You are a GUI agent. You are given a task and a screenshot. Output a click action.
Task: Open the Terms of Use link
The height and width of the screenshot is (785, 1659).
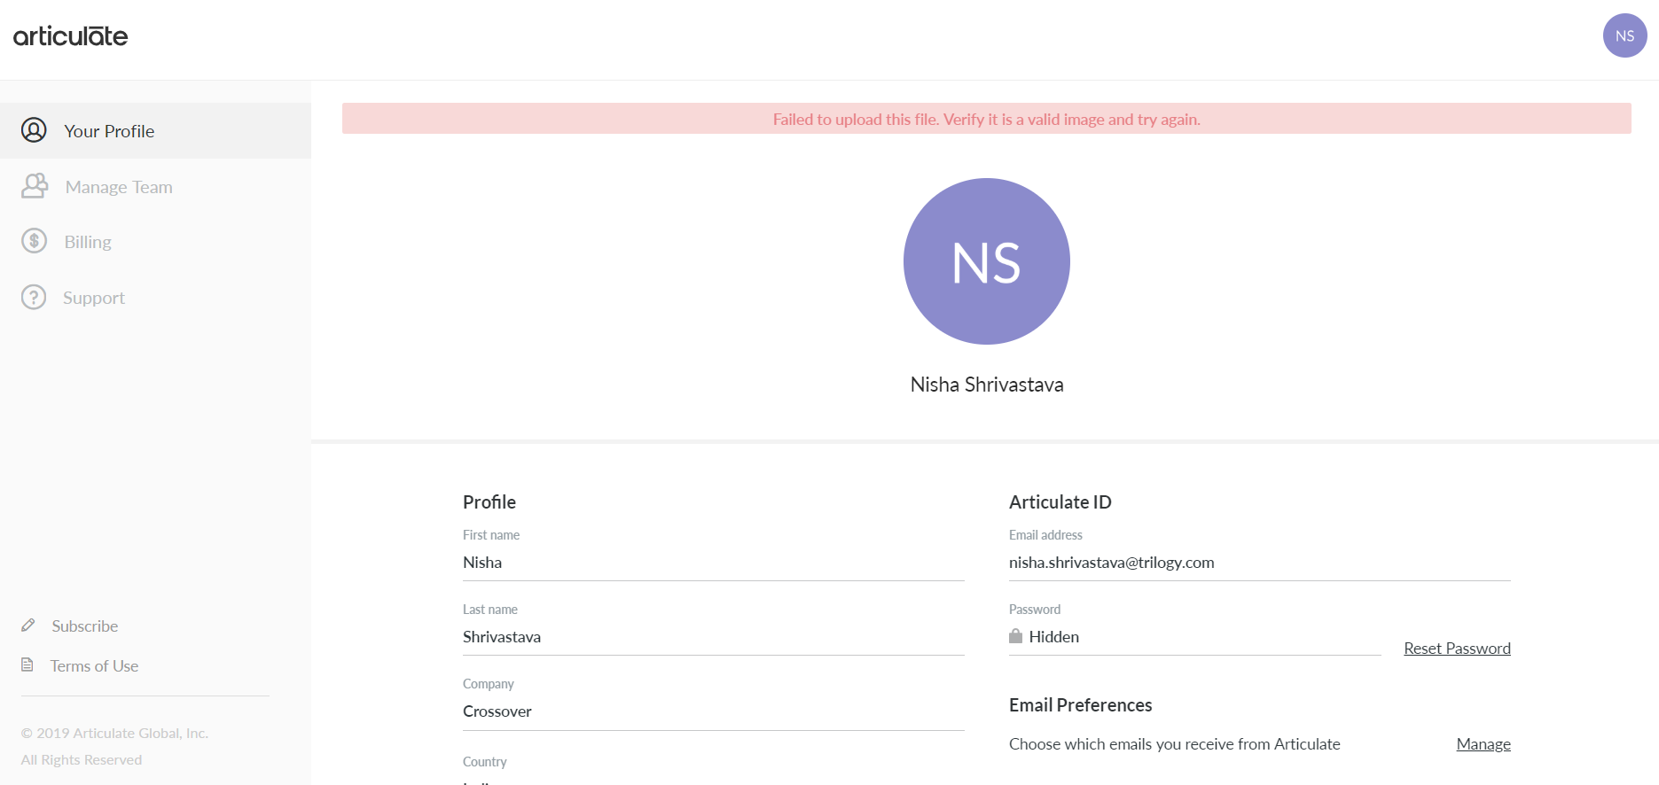[94, 666]
